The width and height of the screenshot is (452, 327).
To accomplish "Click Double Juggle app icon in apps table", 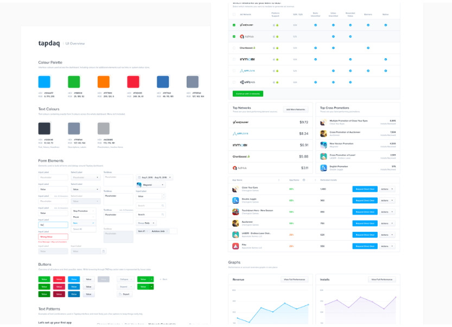I will coord(235,200).
